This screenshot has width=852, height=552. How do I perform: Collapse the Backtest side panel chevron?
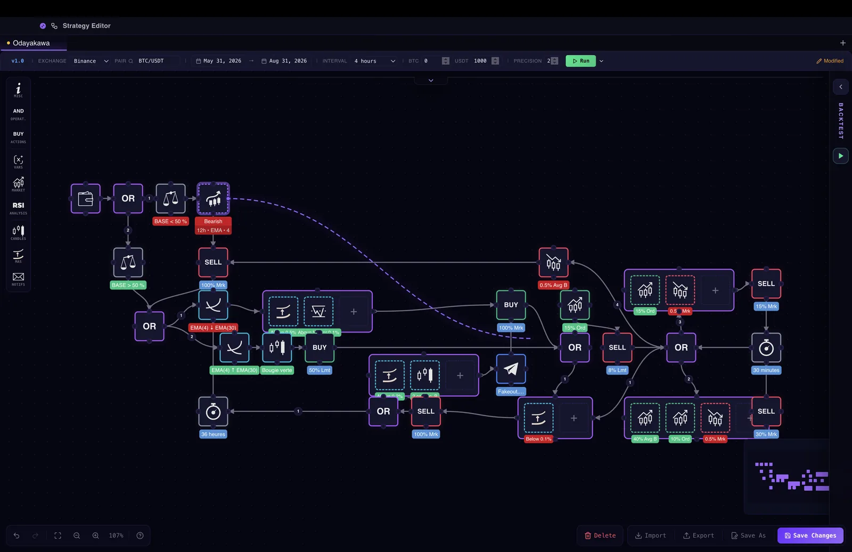click(x=840, y=87)
